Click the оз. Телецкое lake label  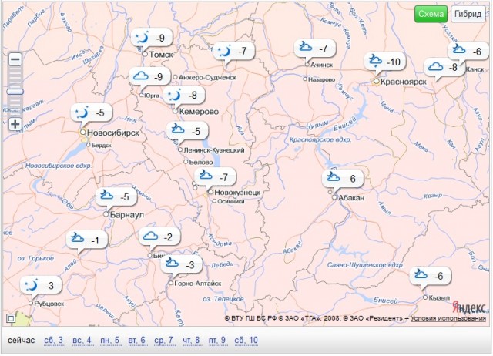(x=223, y=299)
